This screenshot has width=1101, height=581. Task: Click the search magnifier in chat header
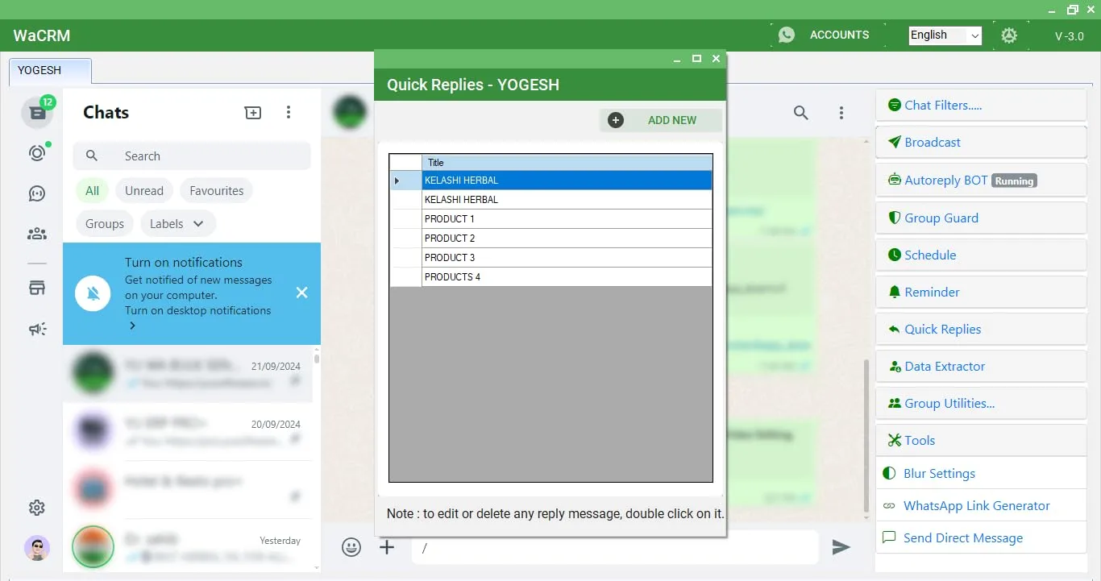[x=800, y=113]
